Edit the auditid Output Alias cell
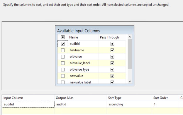Viewport: 183px width, 115px height. (x=81, y=104)
